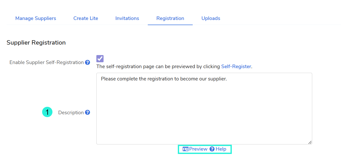Click the Supplier Registration heading
This screenshot has width=341, height=156.
coord(36,43)
